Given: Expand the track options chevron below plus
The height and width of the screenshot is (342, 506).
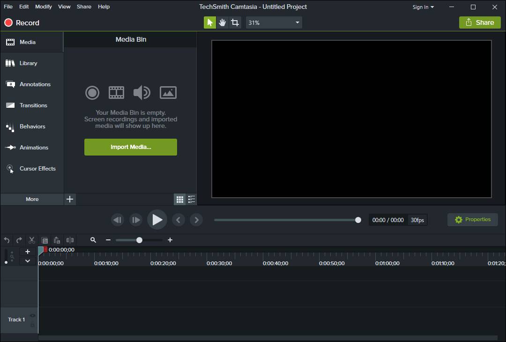Looking at the screenshot, I should (28, 261).
